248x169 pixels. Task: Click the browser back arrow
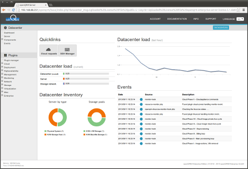(4, 10)
